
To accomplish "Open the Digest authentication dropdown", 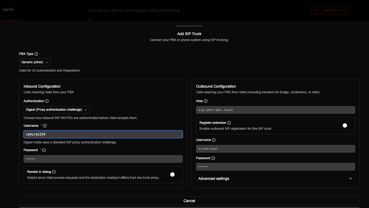I will point(57,110).
